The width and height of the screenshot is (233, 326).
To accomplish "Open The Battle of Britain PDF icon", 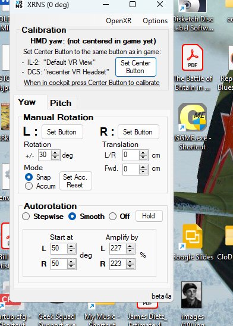I will 193,58.
